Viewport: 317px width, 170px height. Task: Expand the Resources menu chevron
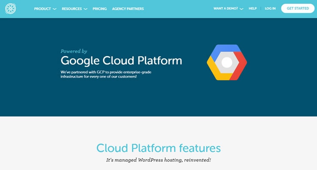(85, 9)
